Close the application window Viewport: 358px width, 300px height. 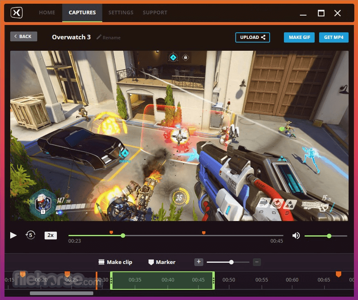[x=338, y=13]
